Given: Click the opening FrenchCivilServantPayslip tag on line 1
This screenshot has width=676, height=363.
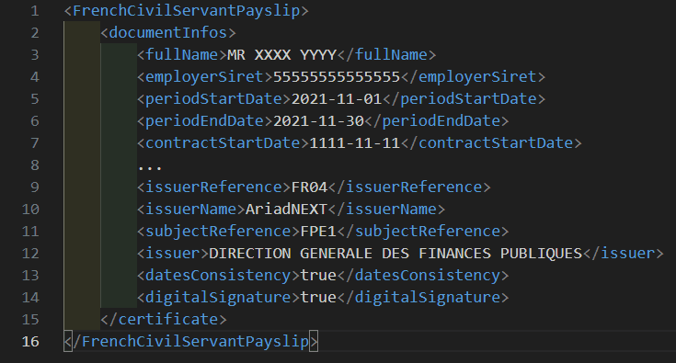Looking at the screenshot, I should pyautogui.click(x=186, y=11).
